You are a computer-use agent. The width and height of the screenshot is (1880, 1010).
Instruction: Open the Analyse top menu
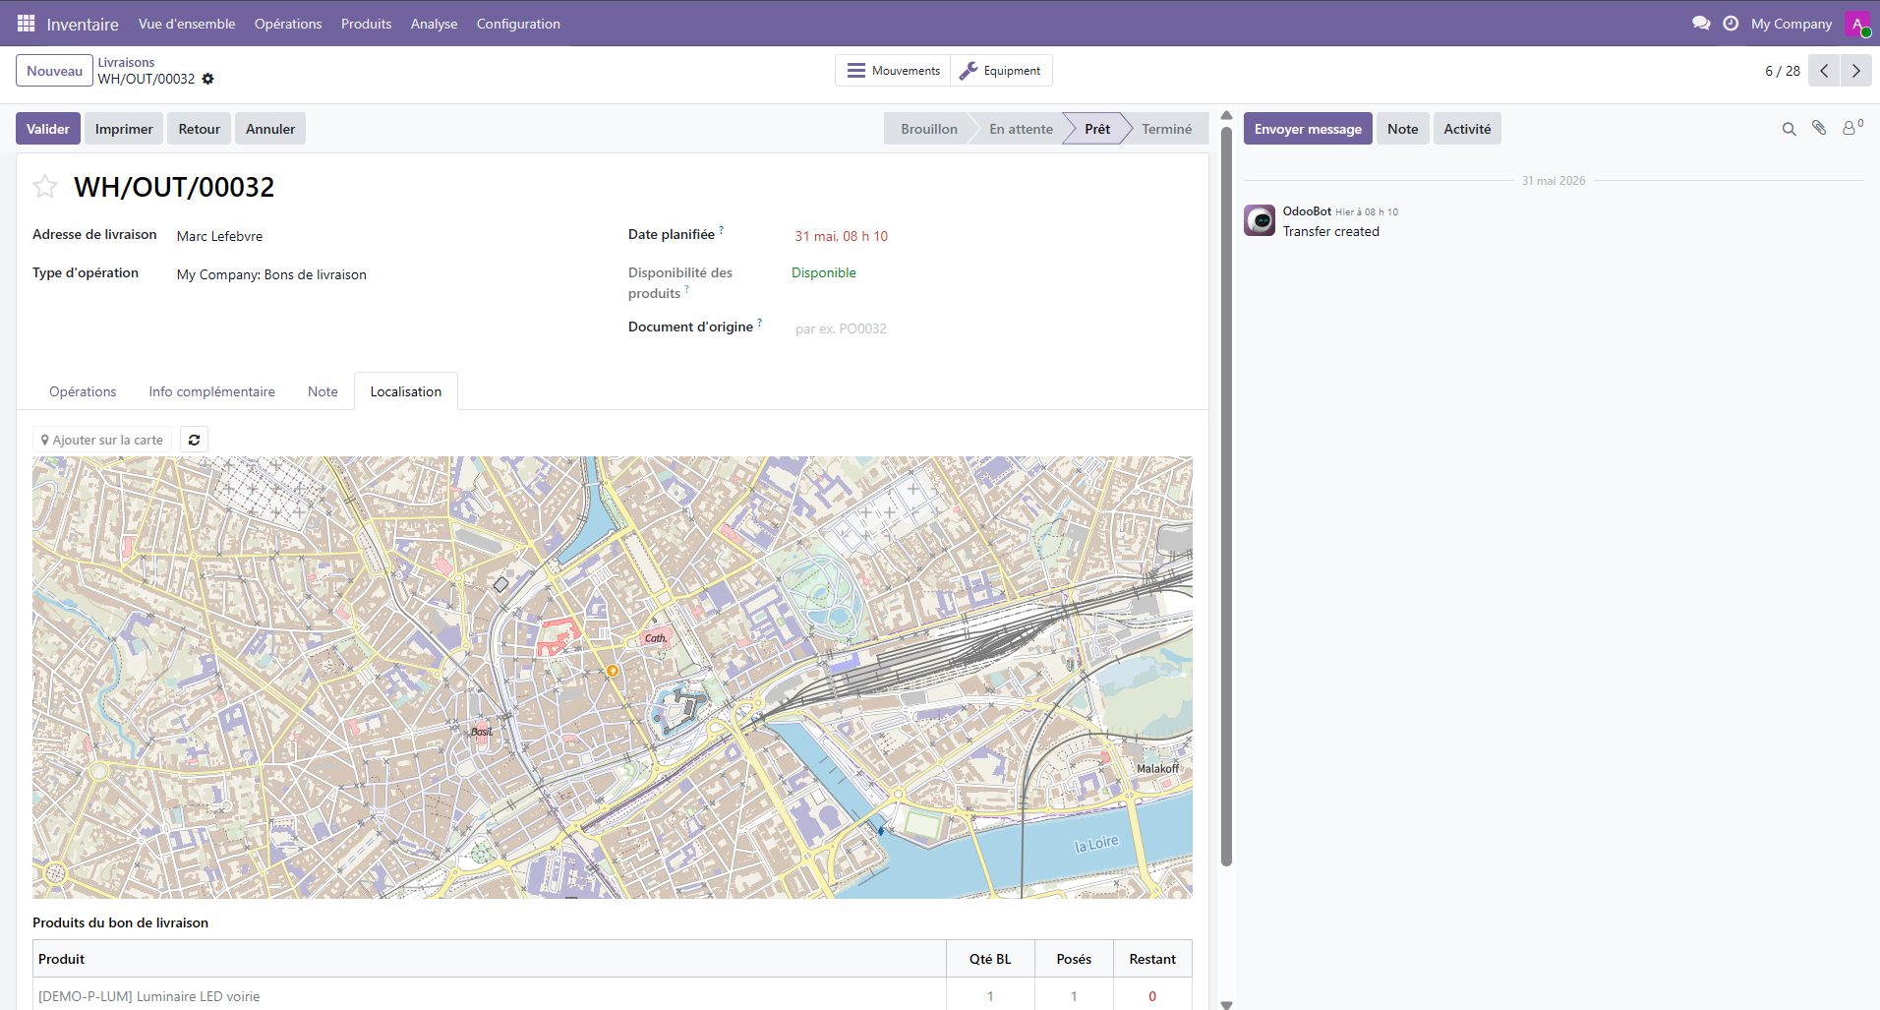coord(434,24)
